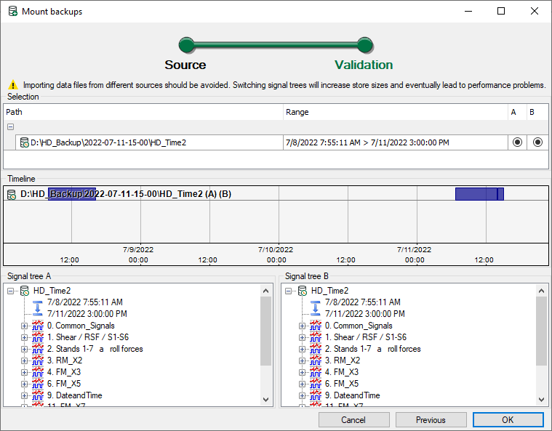The height and width of the screenshot is (431, 552).
Task: Click the yellow warning icon above Selection
Action: click(x=12, y=85)
